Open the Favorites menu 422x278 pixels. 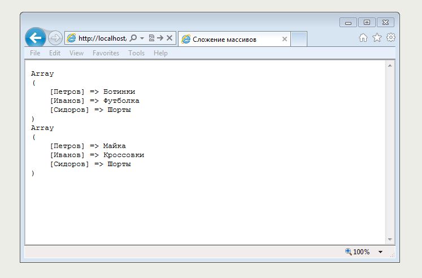coord(106,53)
